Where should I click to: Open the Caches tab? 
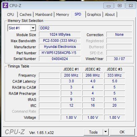click(26, 15)
